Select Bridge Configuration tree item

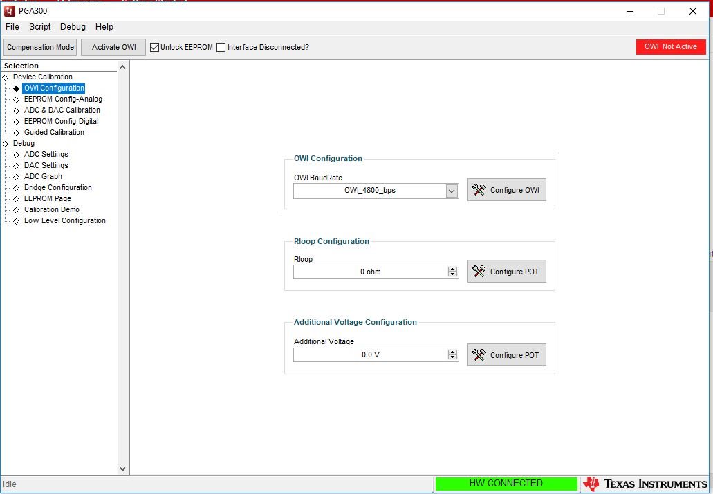point(58,188)
